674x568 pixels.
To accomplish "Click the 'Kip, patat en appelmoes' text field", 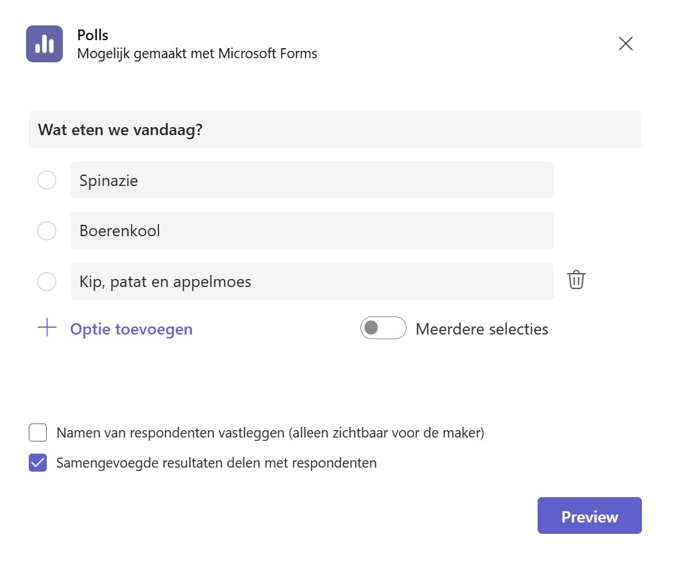I will coord(312,282).
